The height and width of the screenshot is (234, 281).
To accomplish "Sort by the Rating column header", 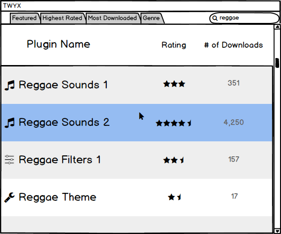I will 174,45.
